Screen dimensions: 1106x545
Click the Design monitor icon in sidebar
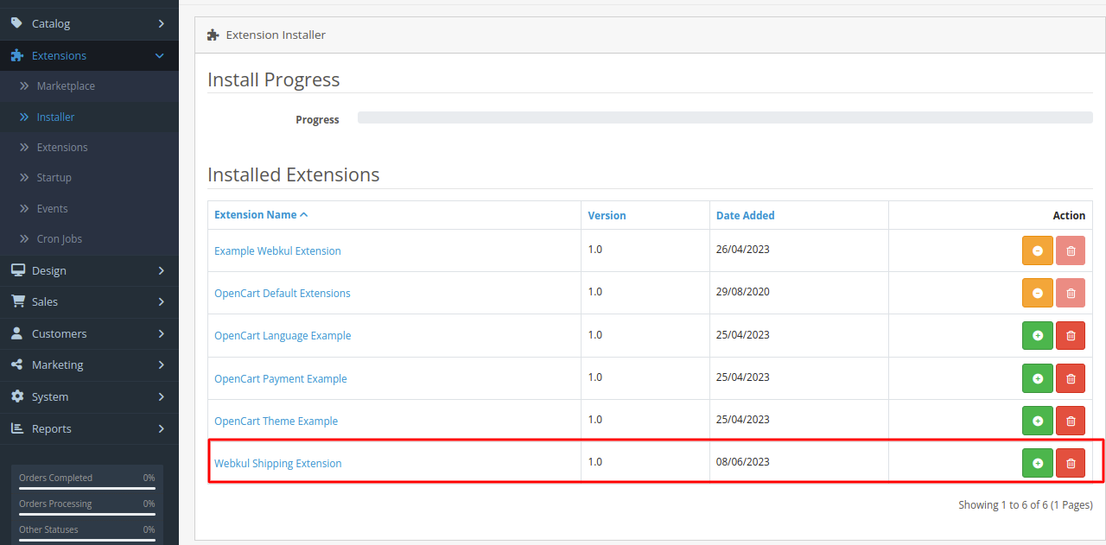[x=17, y=270]
